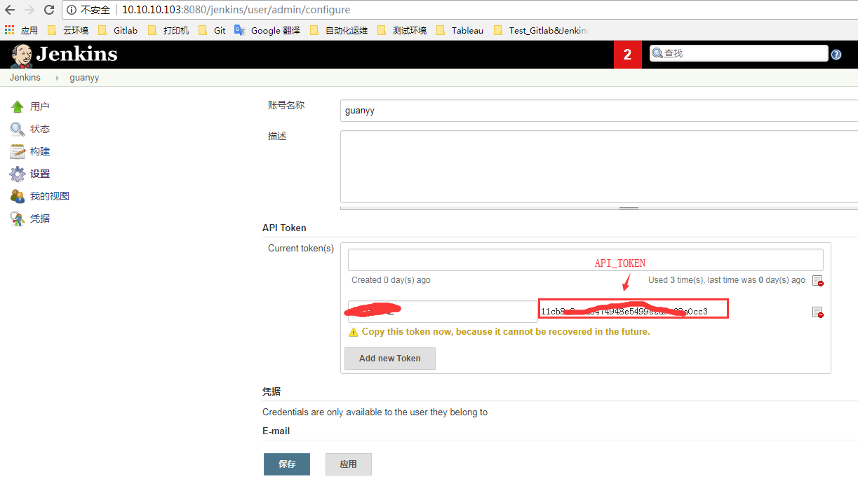Click the 'Copy this token now' warning text
This screenshot has width=858, height=479.
pyautogui.click(x=506, y=331)
